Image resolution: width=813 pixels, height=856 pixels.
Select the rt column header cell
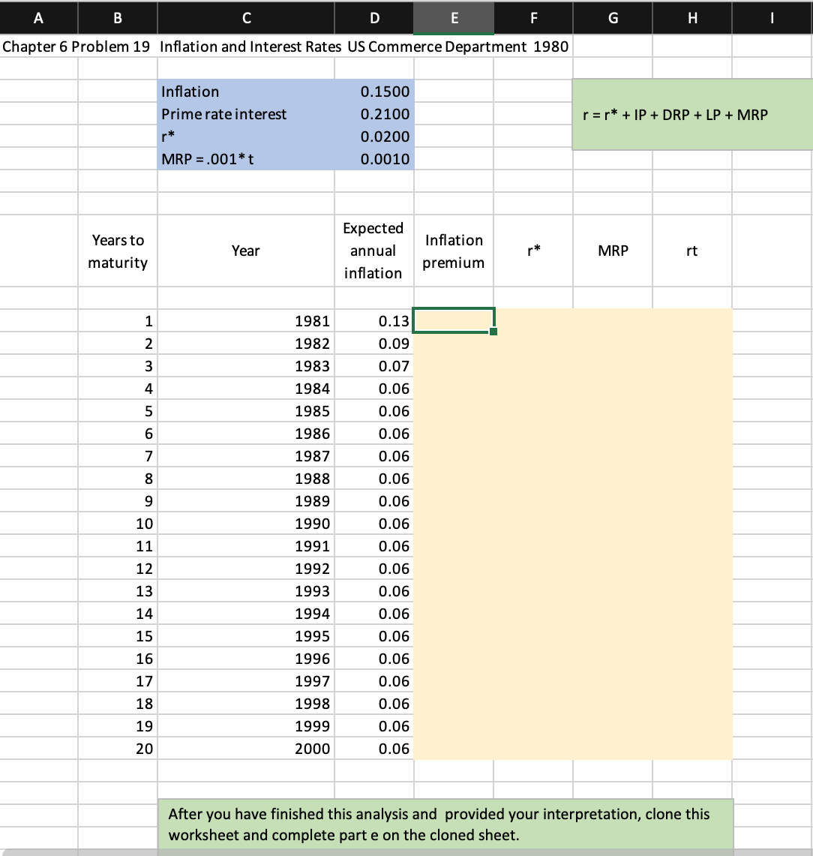tap(691, 250)
